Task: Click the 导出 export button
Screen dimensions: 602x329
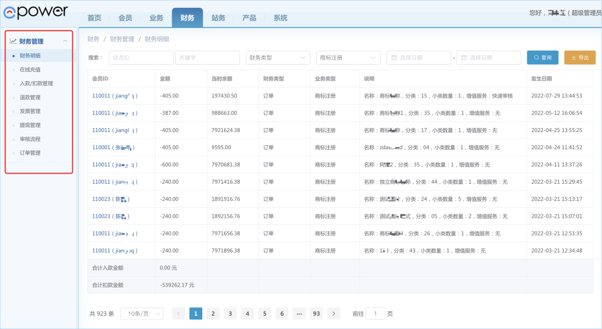Action: [580, 57]
